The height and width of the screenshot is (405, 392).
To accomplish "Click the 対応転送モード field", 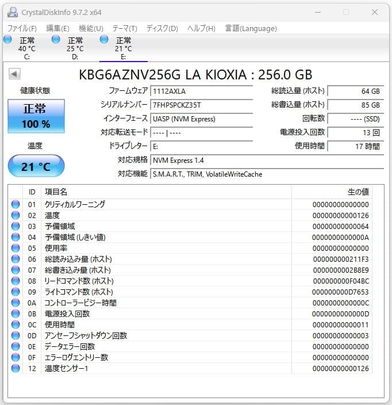I will [201, 133].
